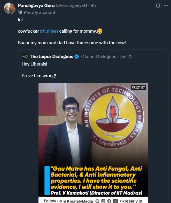Click the KREATELY logo on the image
This screenshot has height=203, width=171.
pos(139,88)
